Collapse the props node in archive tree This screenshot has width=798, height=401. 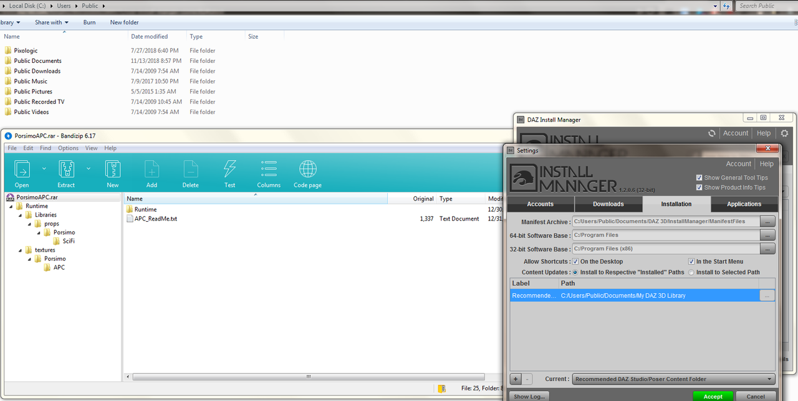pyautogui.click(x=29, y=224)
